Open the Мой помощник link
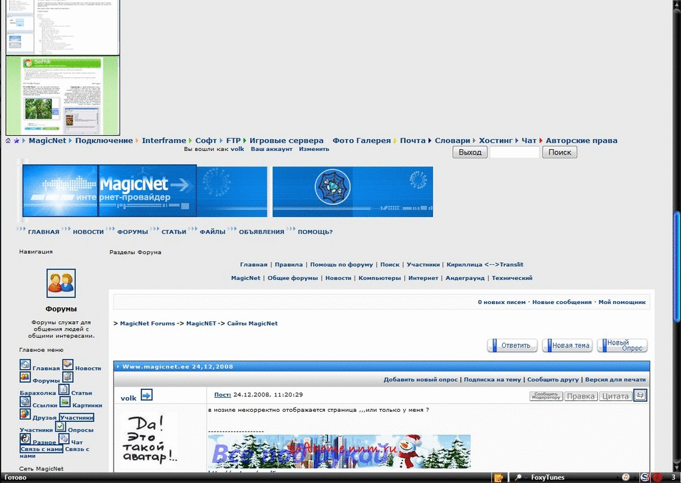 coord(622,302)
